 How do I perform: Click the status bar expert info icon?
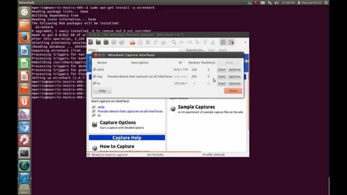click(88, 155)
